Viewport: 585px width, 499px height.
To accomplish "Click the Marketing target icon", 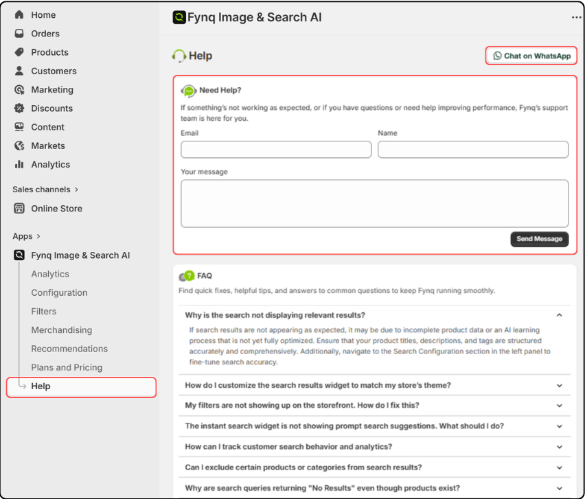I will tap(19, 89).
